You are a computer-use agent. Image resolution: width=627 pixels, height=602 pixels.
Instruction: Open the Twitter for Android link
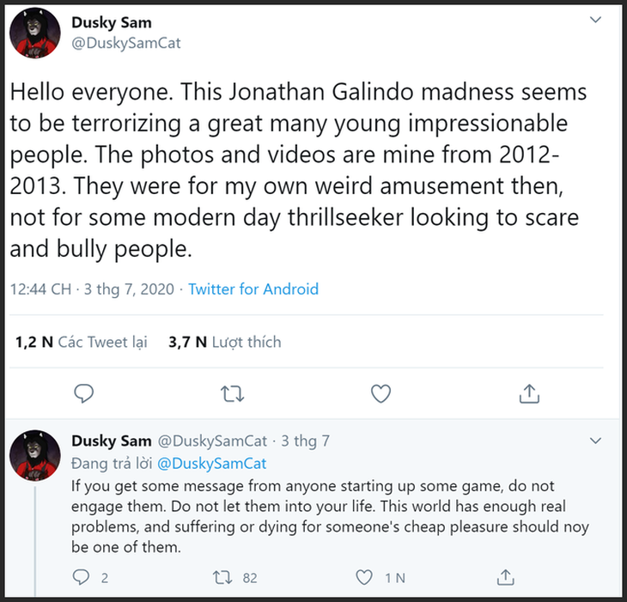pos(253,289)
